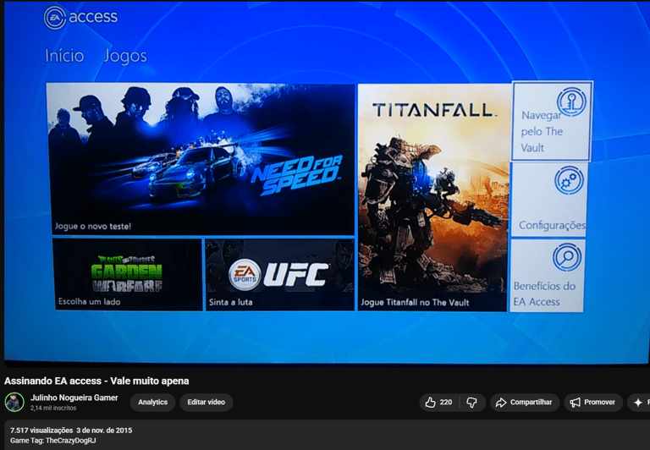Click the Promover button
The image size is (650, 450).
click(593, 403)
